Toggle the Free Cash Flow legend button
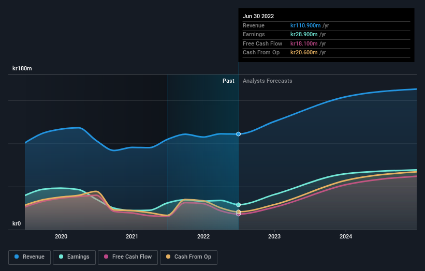The width and height of the screenshot is (425, 271). click(x=128, y=257)
